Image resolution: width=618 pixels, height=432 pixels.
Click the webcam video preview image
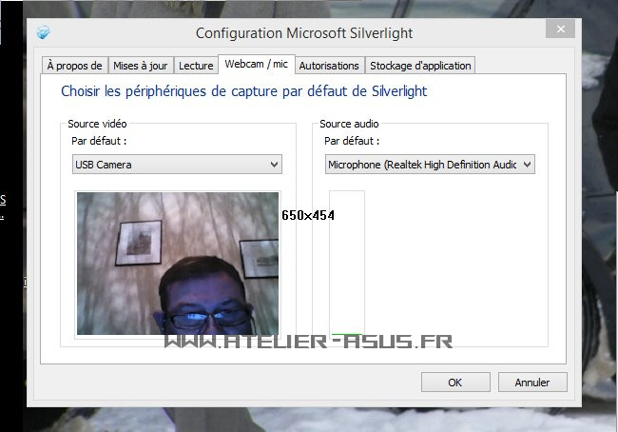178,264
